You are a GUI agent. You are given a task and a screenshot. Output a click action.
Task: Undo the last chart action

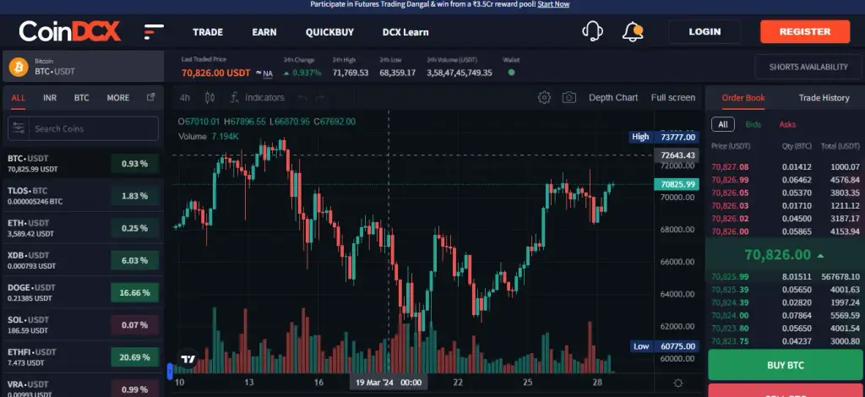(302, 98)
